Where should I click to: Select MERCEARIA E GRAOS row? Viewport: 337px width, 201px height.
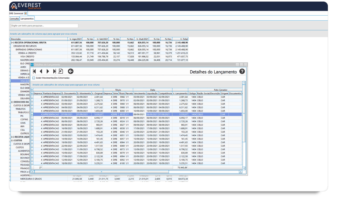tap(99, 179)
